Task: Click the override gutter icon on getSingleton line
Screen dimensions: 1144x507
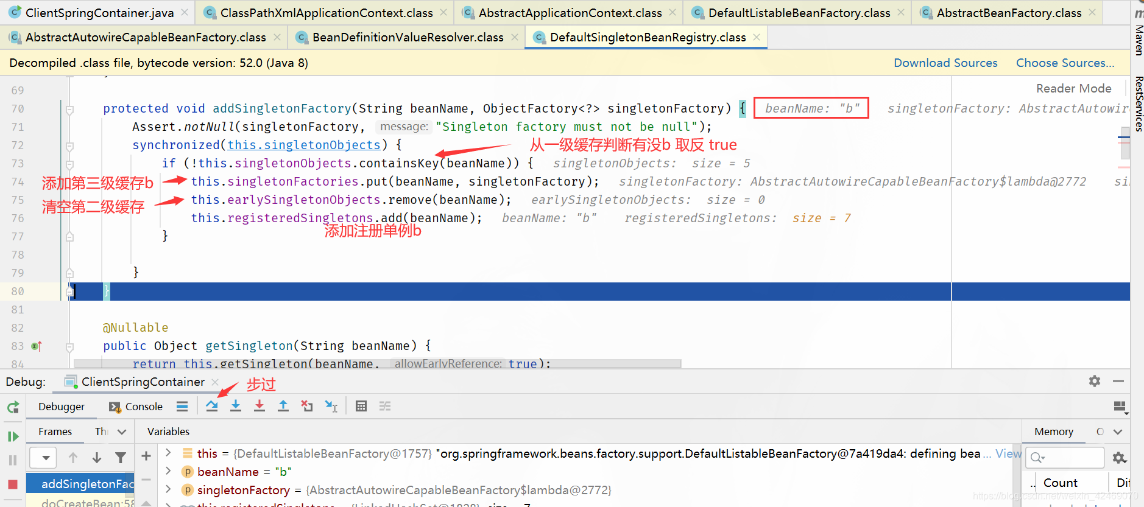Action: (x=36, y=346)
